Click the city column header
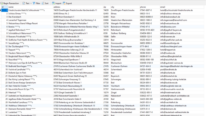206x116 pixels. click(x=125, y=7)
